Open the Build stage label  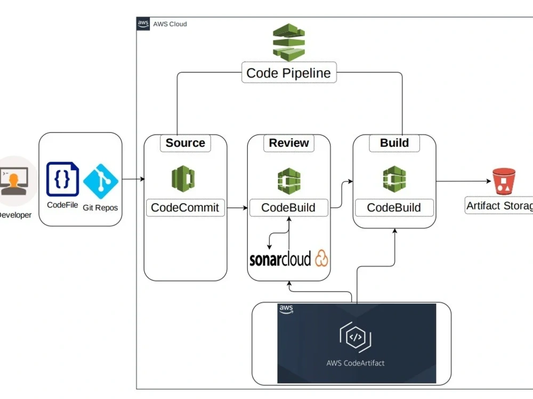pyautogui.click(x=394, y=143)
